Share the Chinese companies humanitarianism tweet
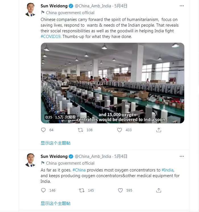 click(x=159, y=130)
